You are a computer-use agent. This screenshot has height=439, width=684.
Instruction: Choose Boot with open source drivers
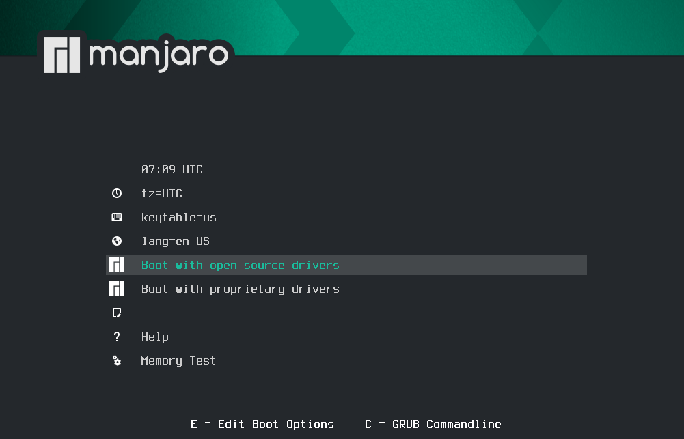click(346, 265)
